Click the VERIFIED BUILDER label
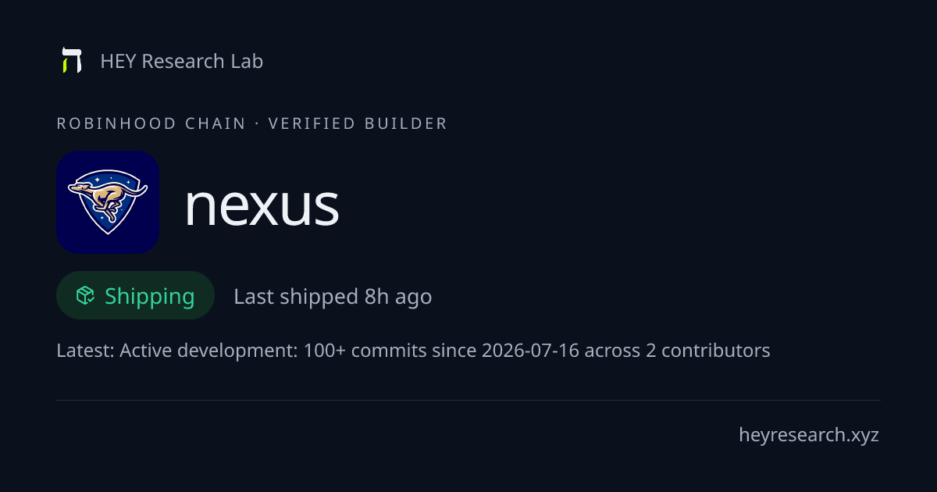This screenshot has height=492, width=937. pos(358,123)
